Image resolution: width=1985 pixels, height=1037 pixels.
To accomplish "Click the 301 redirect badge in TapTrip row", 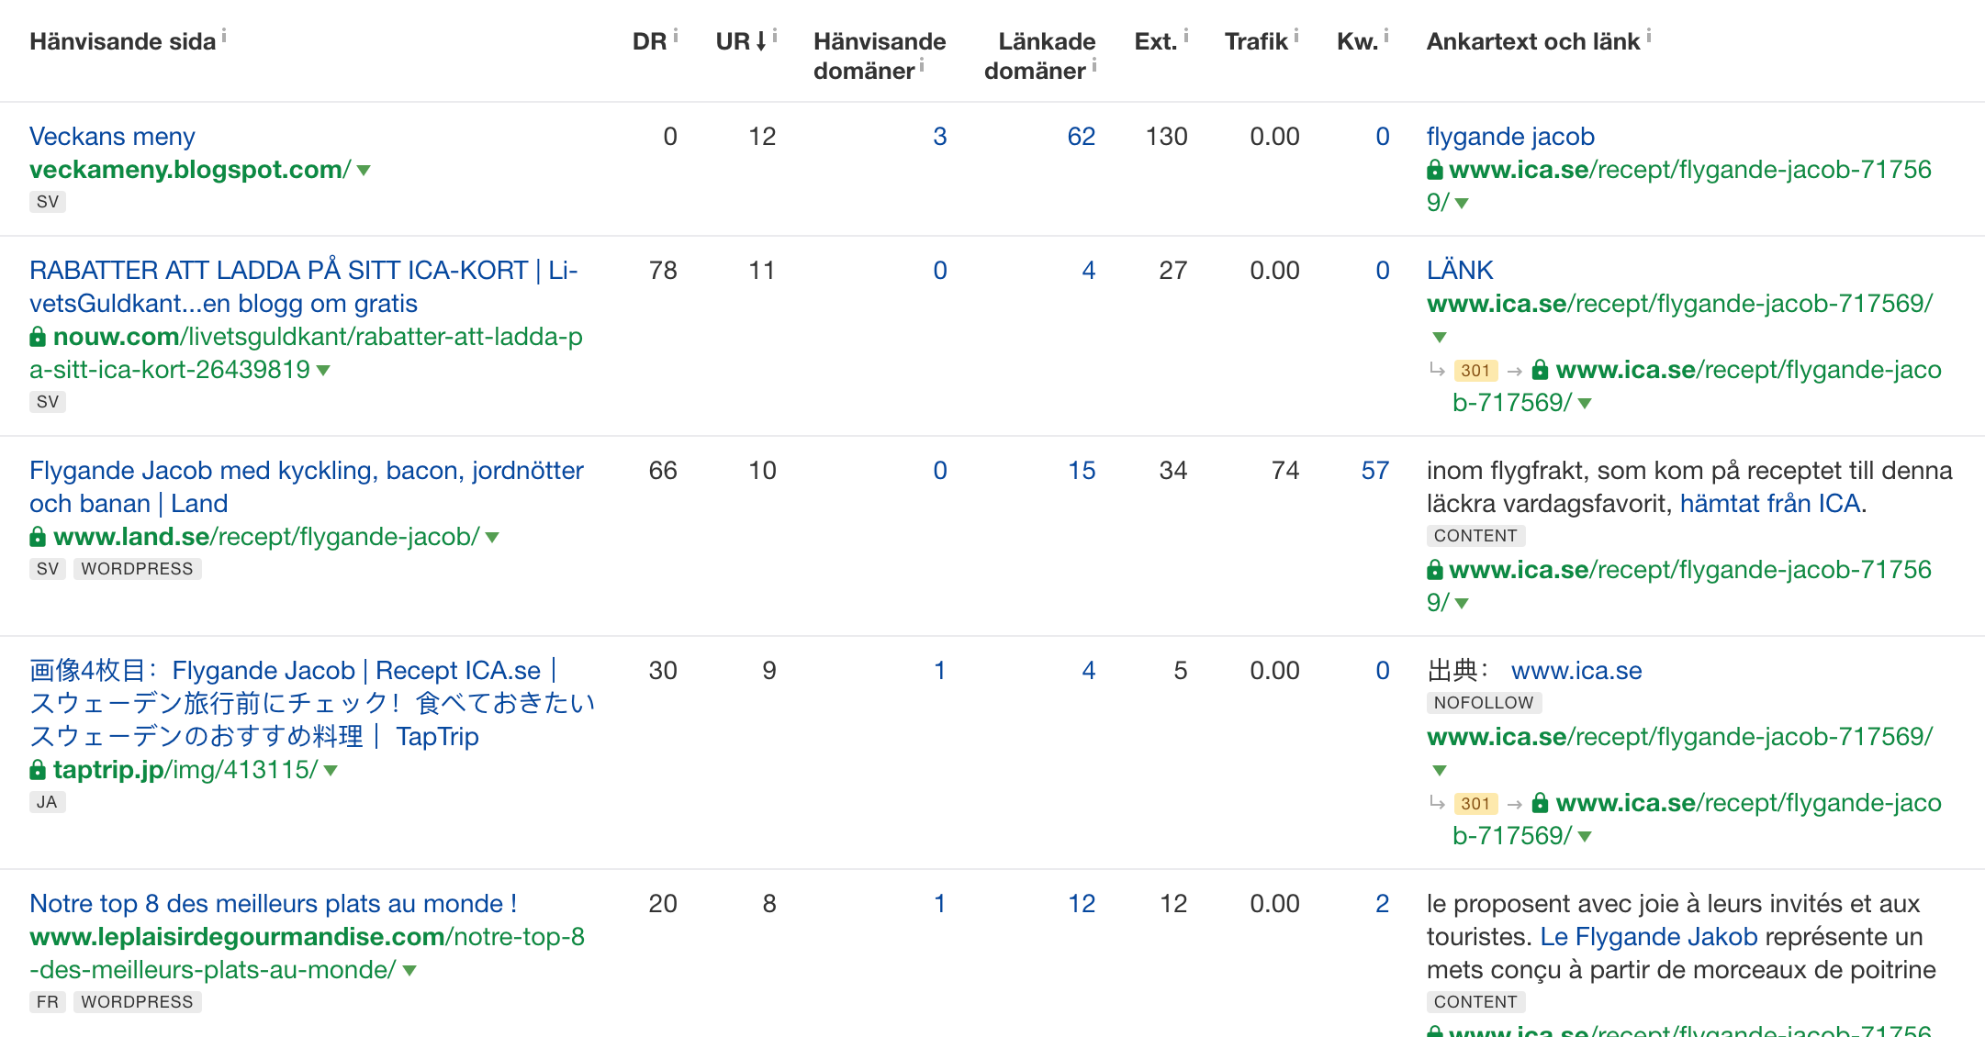I will (1475, 804).
